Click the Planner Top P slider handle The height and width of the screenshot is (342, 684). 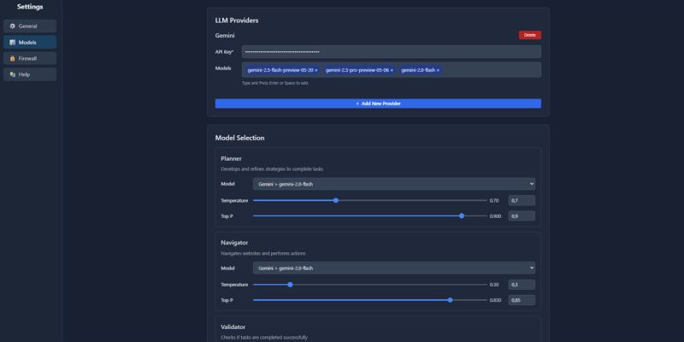tap(462, 216)
